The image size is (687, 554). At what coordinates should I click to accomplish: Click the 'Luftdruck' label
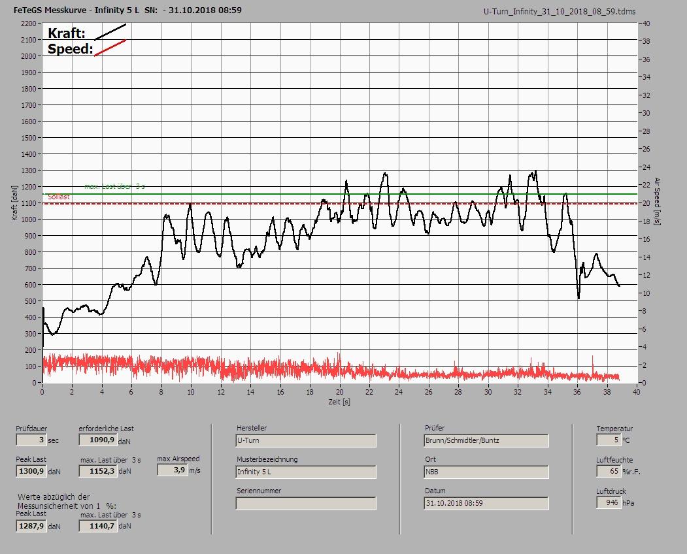611,491
